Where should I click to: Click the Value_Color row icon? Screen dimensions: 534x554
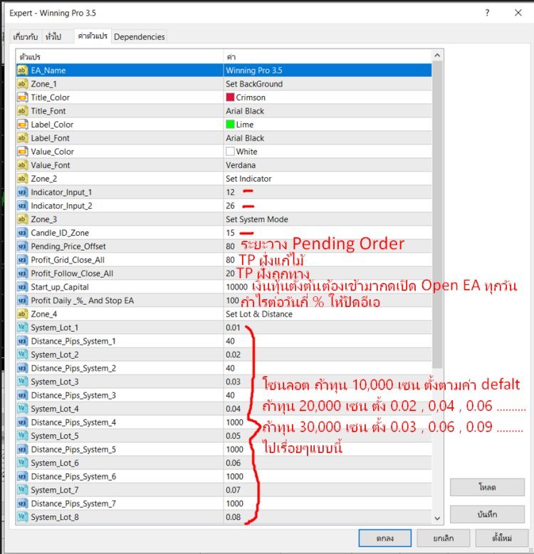(22, 152)
